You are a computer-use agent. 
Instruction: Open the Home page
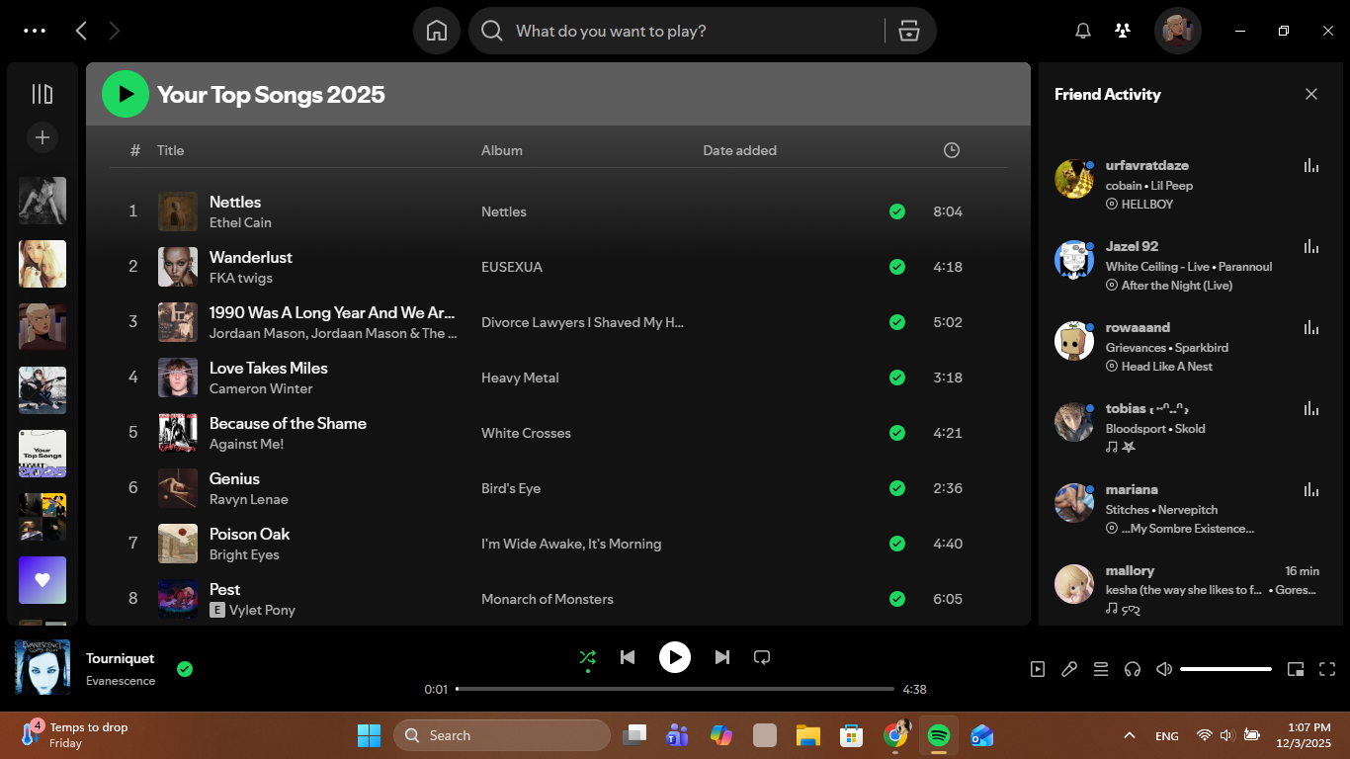[x=437, y=31]
